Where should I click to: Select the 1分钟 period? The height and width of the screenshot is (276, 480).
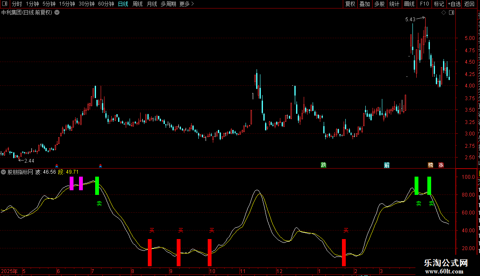[32, 4]
